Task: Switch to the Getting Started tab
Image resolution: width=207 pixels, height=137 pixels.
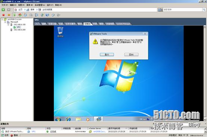Action: point(37,24)
